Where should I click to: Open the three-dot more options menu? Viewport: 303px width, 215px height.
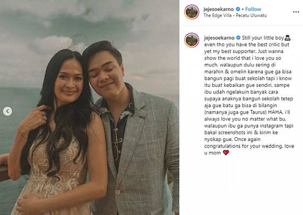point(296,12)
